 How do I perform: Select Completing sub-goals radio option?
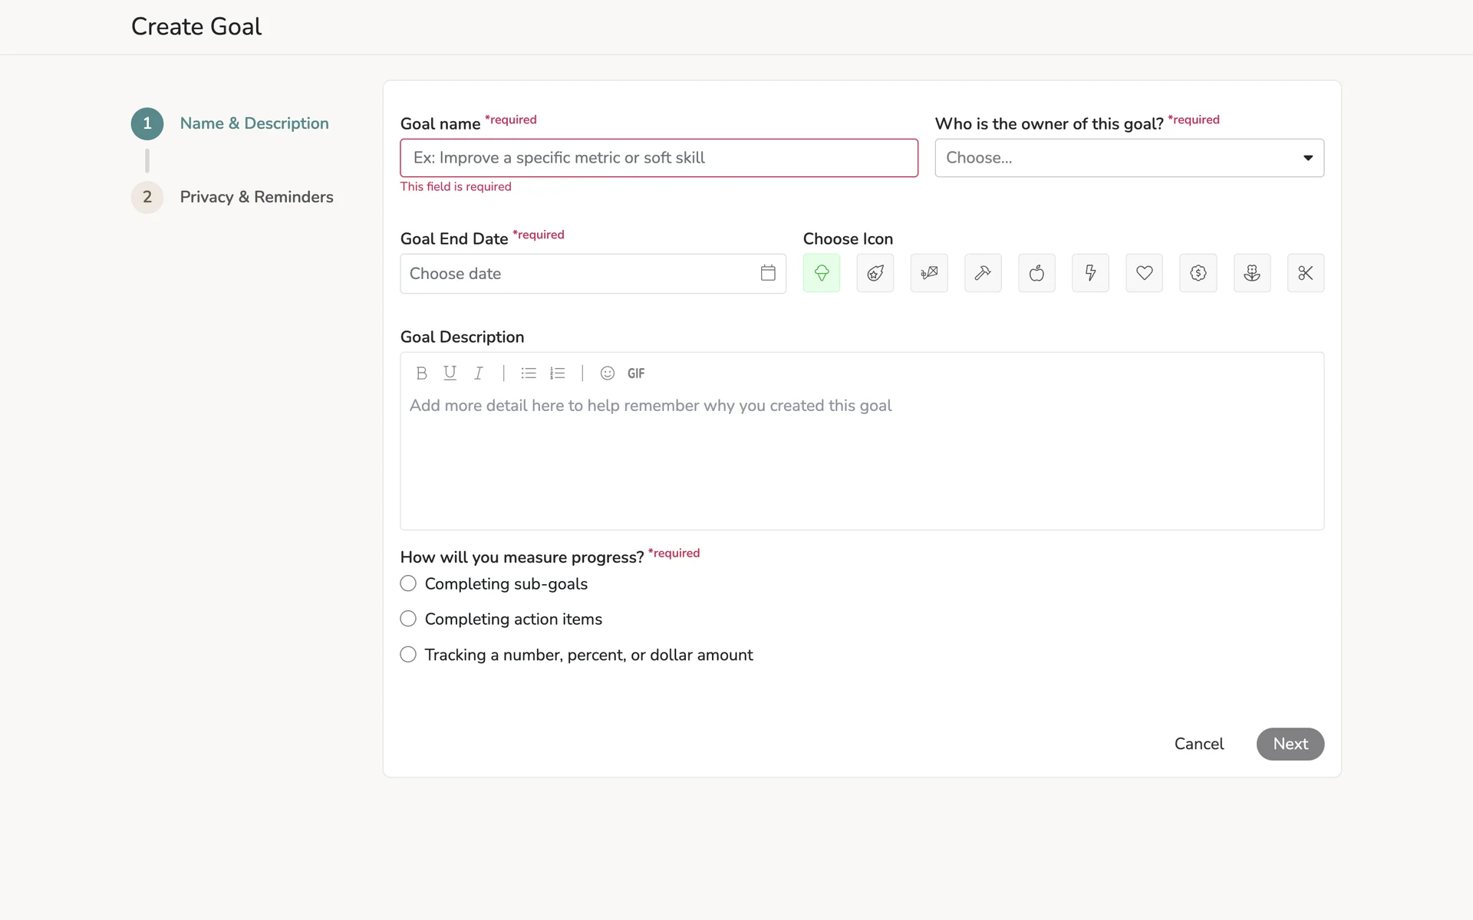coord(408,583)
